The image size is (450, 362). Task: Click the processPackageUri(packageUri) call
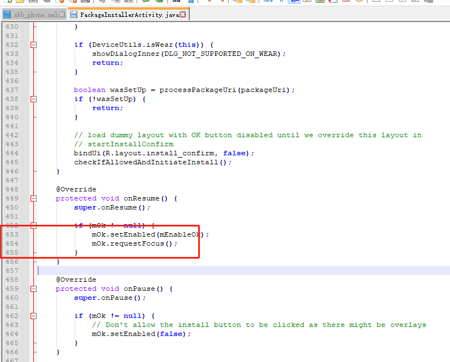pyautogui.click(x=227, y=90)
